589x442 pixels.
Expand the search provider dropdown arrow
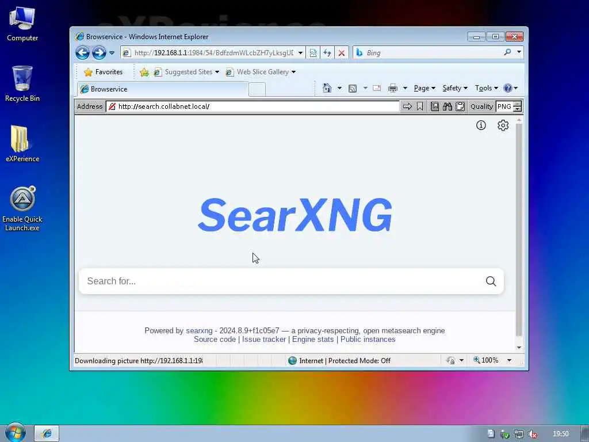519,52
